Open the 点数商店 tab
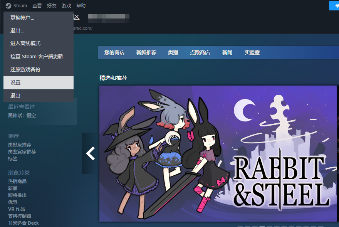The height and width of the screenshot is (227, 339). [200, 52]
